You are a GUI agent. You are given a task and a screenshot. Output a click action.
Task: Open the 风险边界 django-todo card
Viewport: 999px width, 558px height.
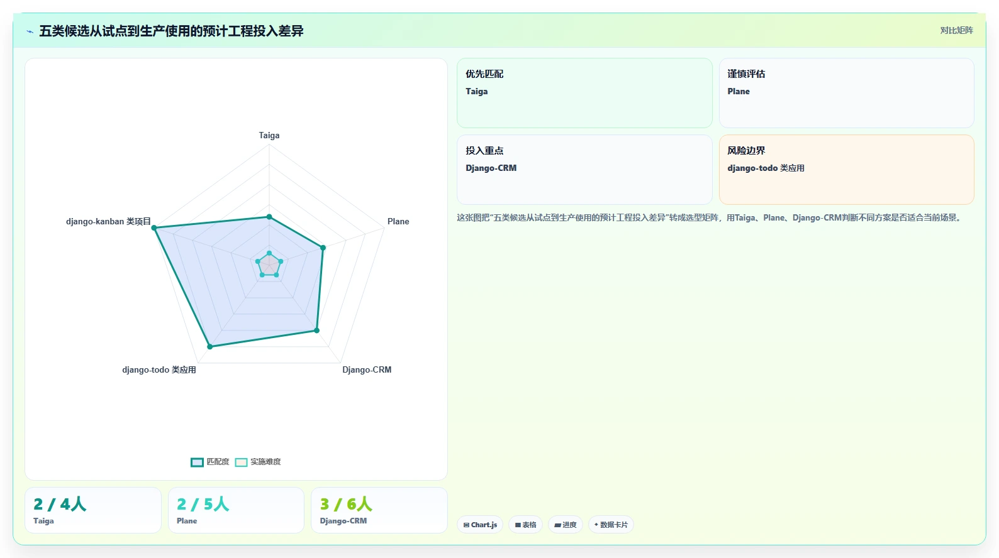click(x=846, y=170)
